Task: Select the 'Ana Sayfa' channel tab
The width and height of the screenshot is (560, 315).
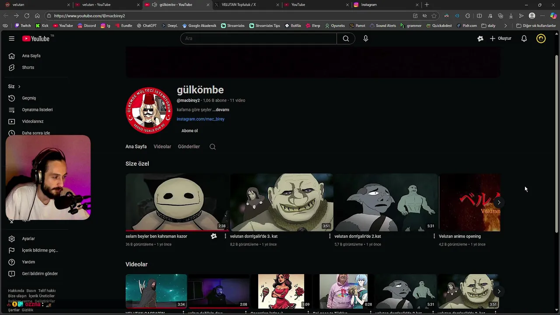Action: [136, 147]
